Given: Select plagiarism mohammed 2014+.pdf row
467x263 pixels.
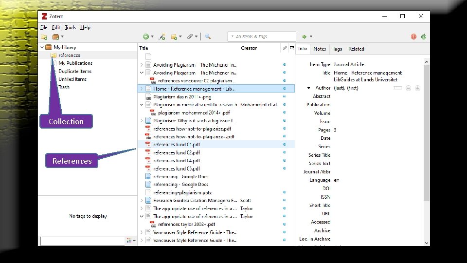Looking at the screenshot, I should (x=216, y=113).
